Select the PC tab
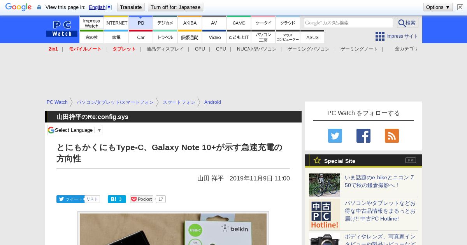The image size is (467, 245). (x=141, y=23)
